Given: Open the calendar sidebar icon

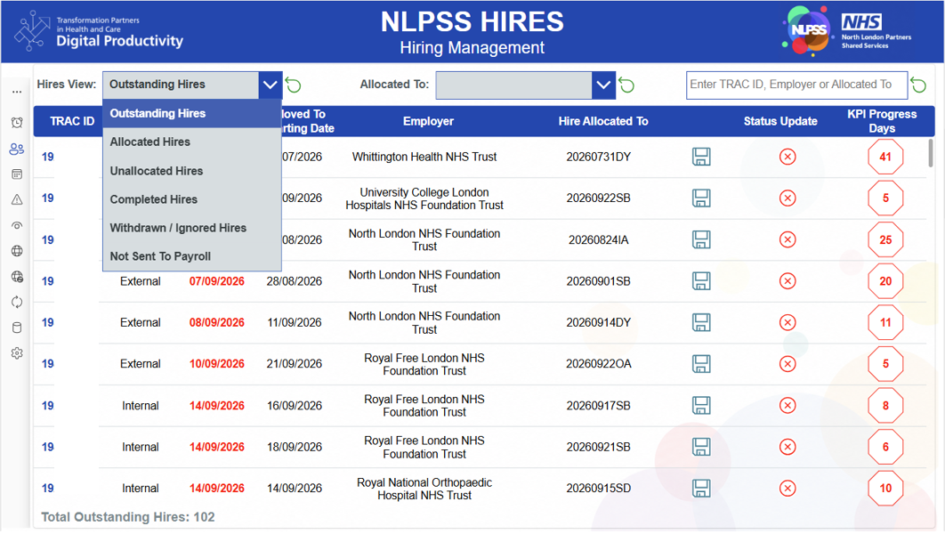Looking at the screenshot, I should [17, 174].
